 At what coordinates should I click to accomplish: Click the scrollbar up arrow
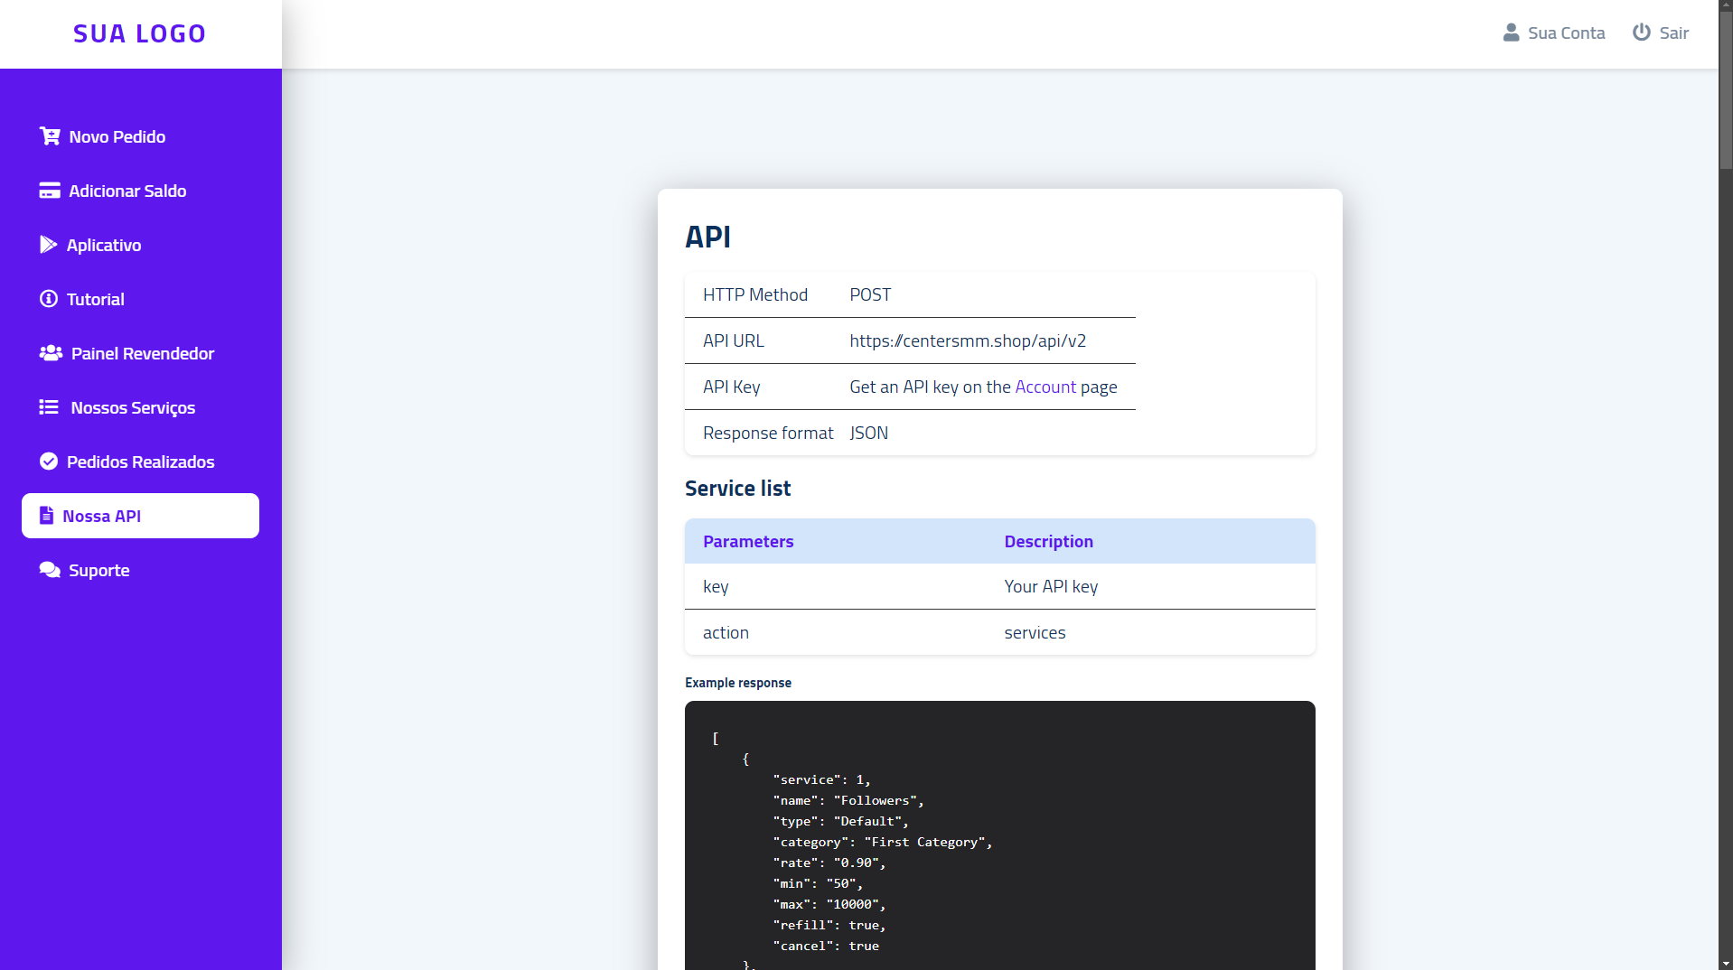[1724, 5]
